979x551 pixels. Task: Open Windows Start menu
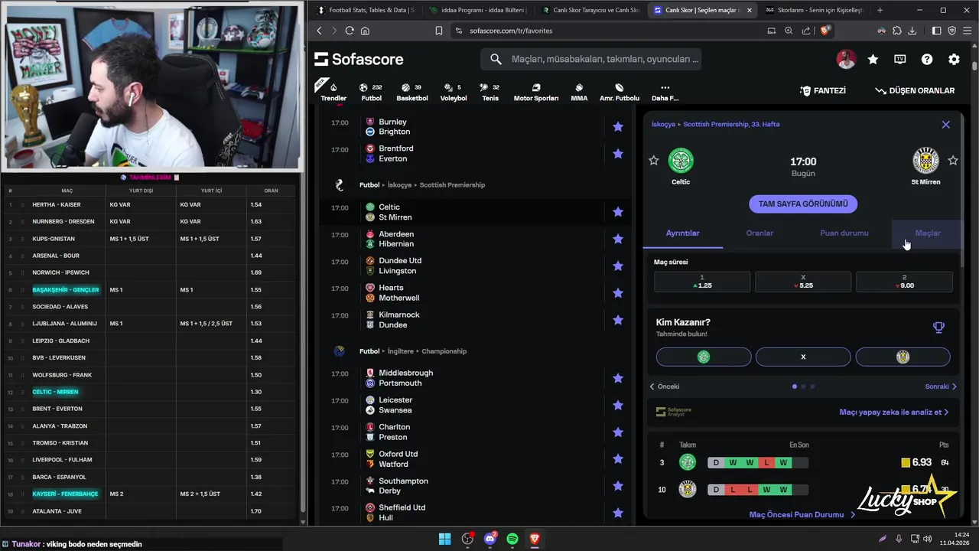pyautogui.click(x=444, y=539)
